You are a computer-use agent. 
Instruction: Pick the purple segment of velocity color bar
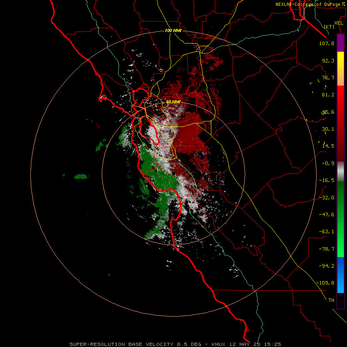click(x=340, y=43)
